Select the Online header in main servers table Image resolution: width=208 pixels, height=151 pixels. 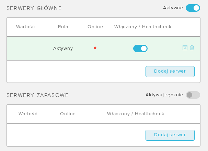(x=95, y=27)
